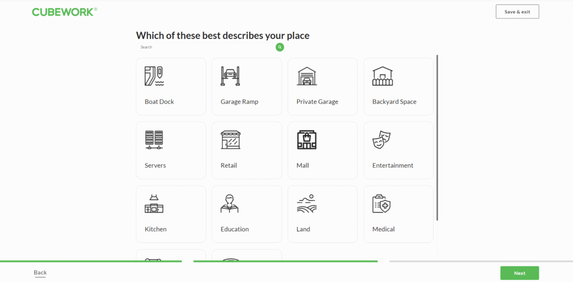Click the Save & exit button
Viewport: 573px width, 282px height.
coord(517,12)
